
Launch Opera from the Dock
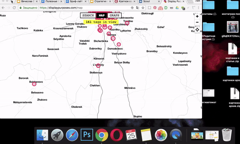coord(116,135)
